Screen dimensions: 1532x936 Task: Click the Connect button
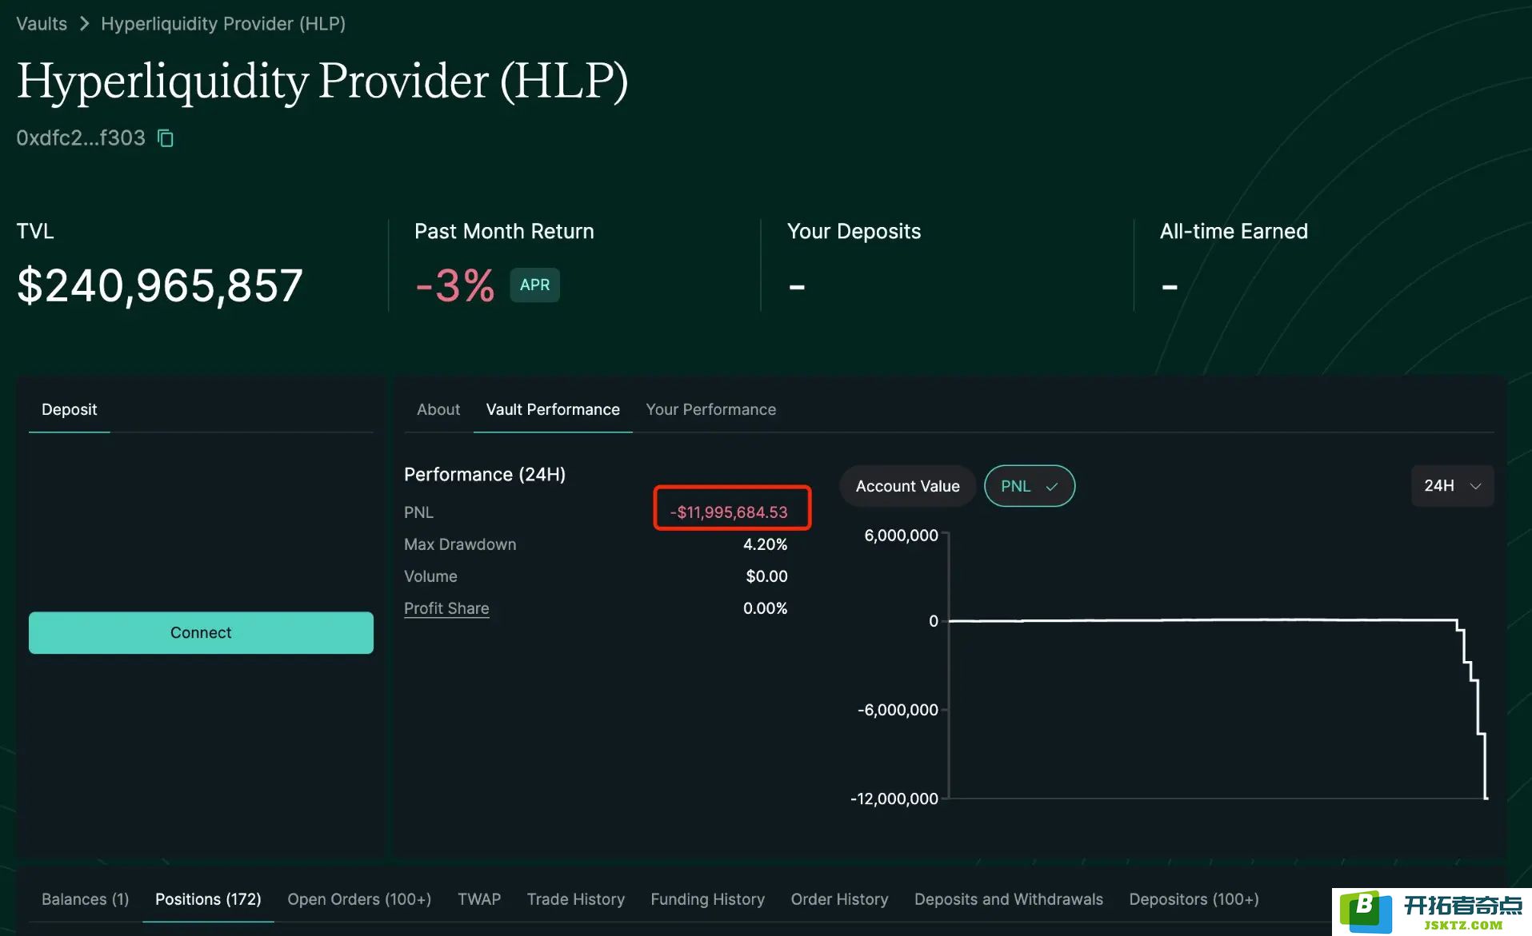pyautogui.click(x=201, y=632)
